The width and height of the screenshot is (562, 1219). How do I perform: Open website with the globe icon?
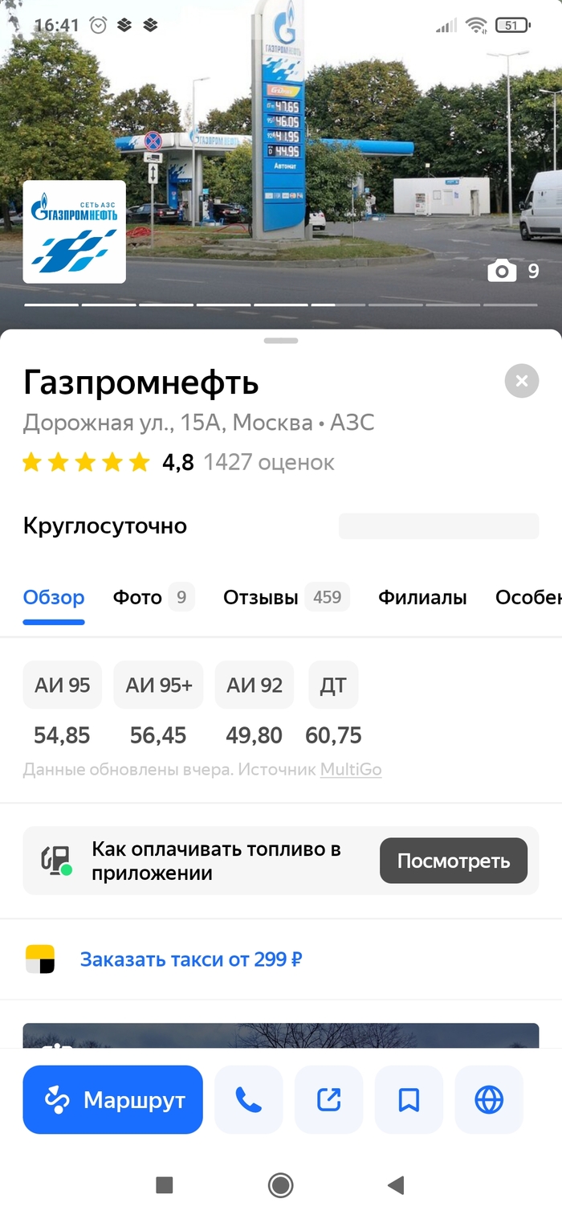(489, 1099)
